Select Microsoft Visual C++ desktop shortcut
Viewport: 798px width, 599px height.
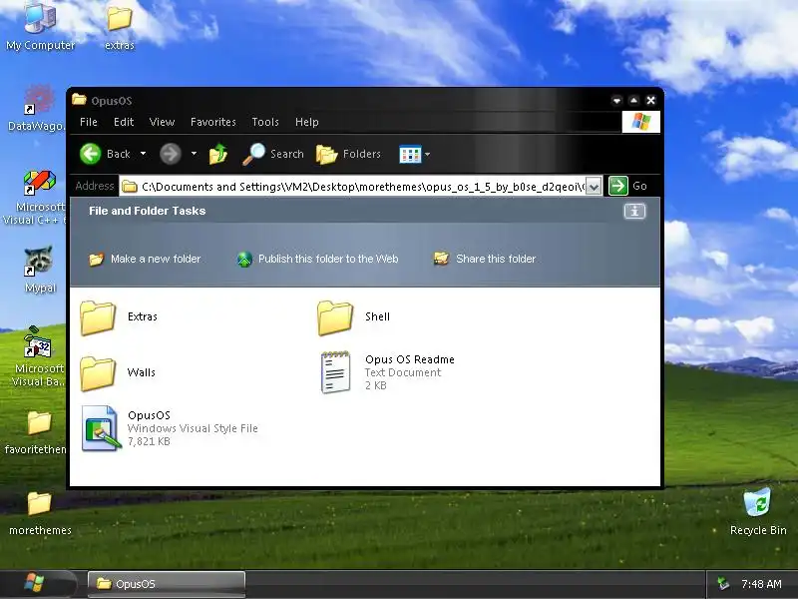click(x=39, y=182)
